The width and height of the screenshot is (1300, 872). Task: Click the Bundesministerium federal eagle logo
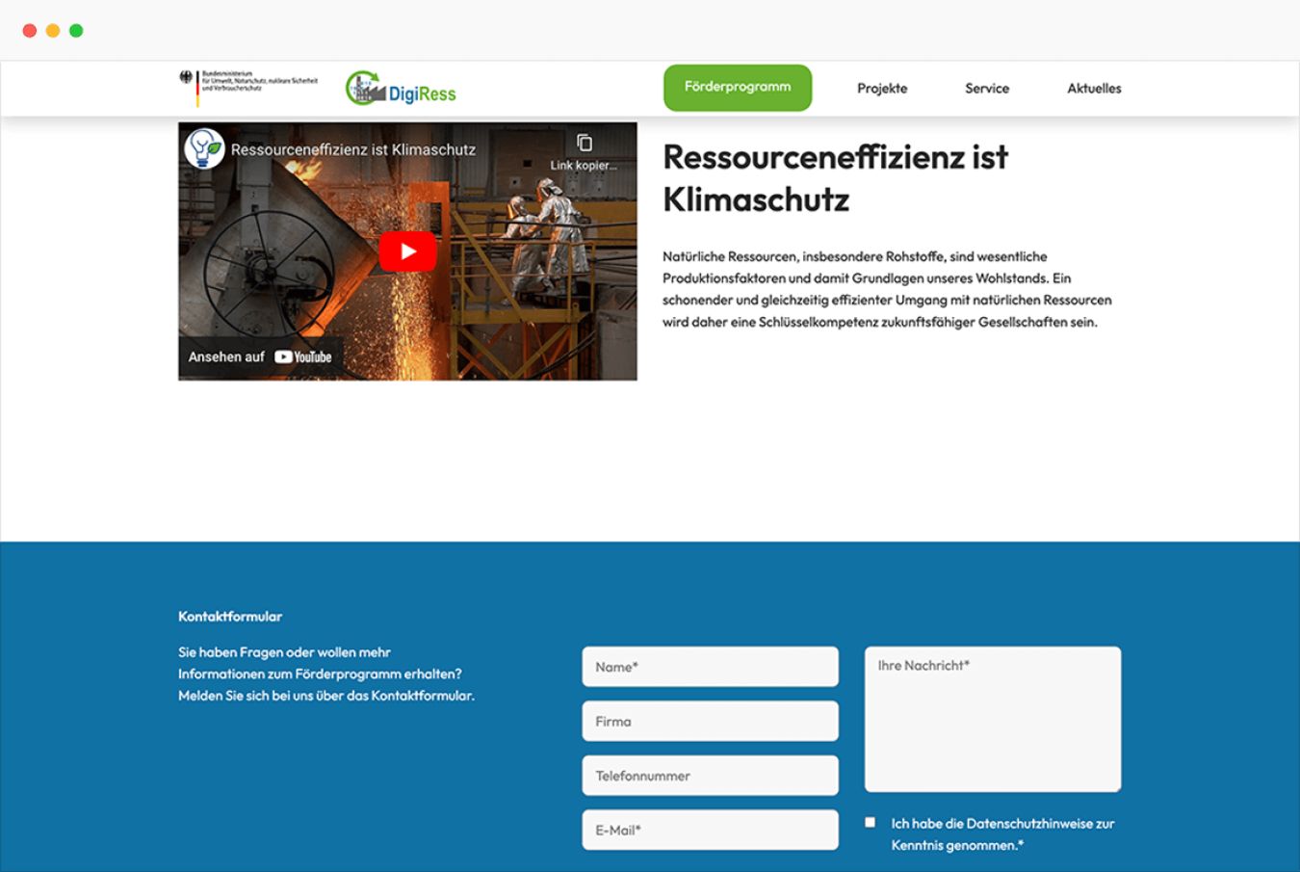[x=187, y=78]
